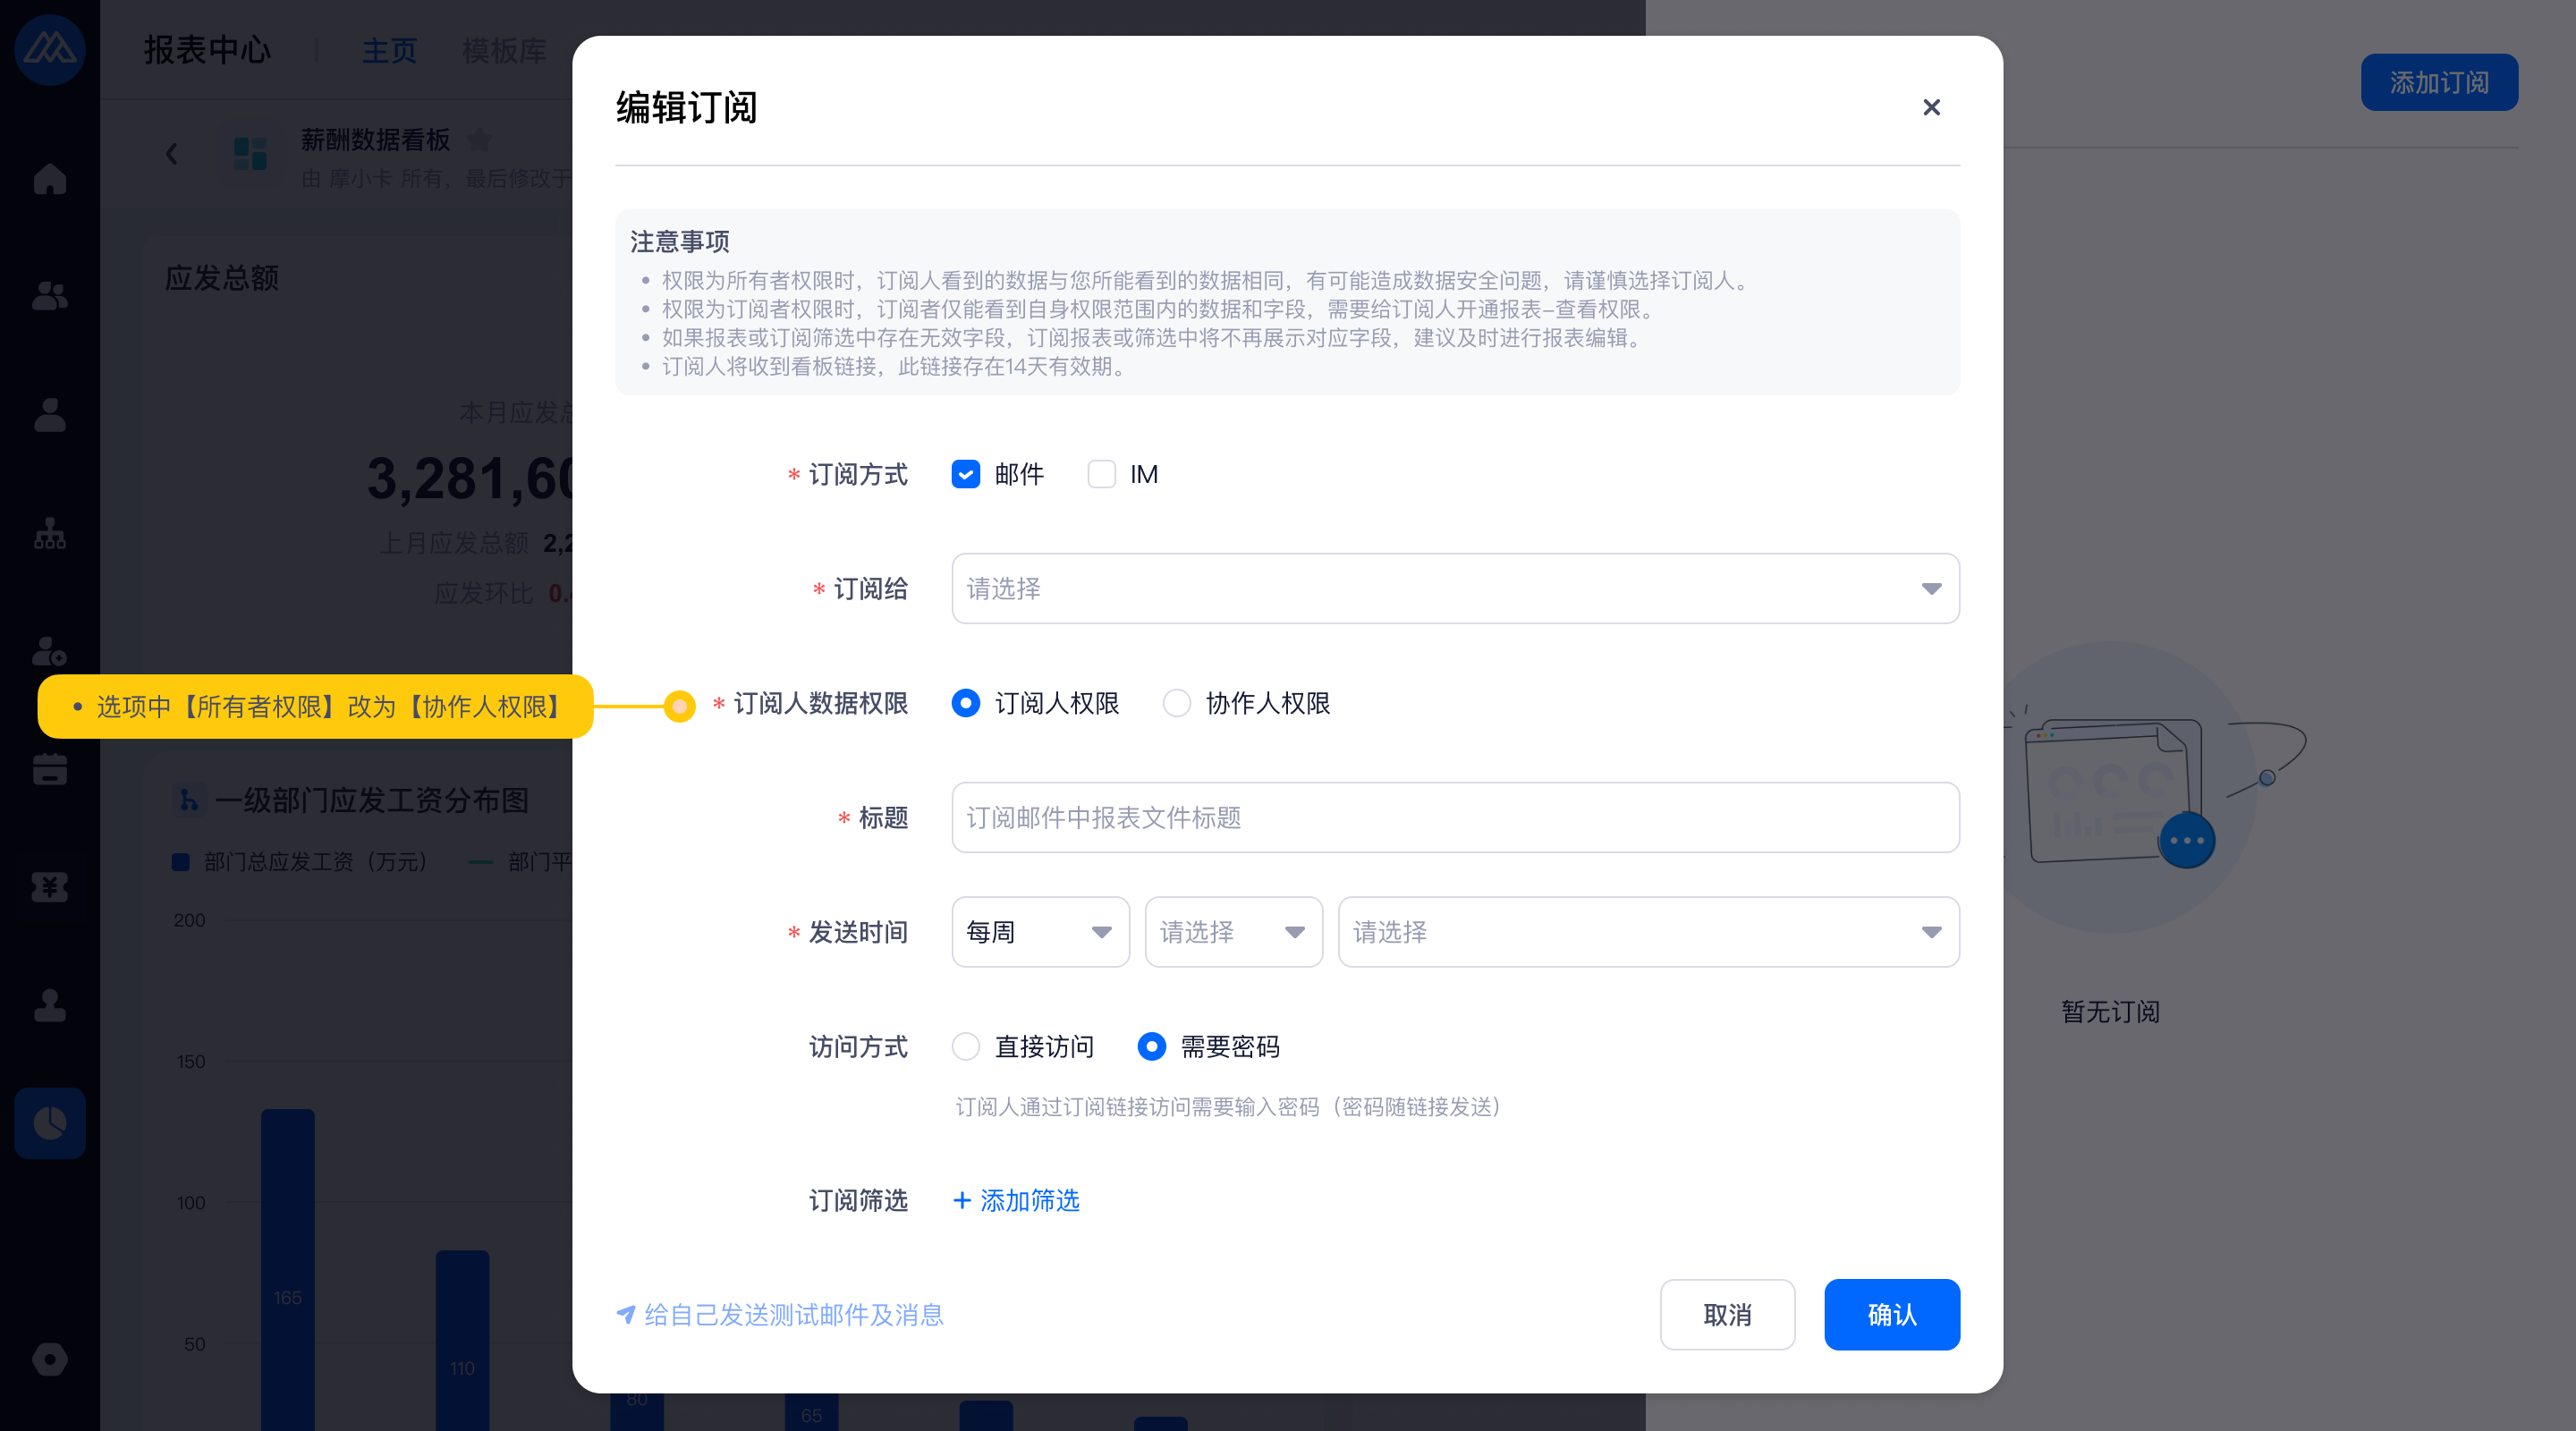Image resolution: width=2576 pixels, height=1431 pixels.
Task: Open the calendar icon in the sidebar
Action: [49, 768]
